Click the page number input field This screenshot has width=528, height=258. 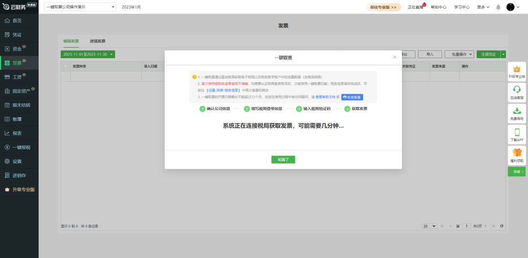466,226
